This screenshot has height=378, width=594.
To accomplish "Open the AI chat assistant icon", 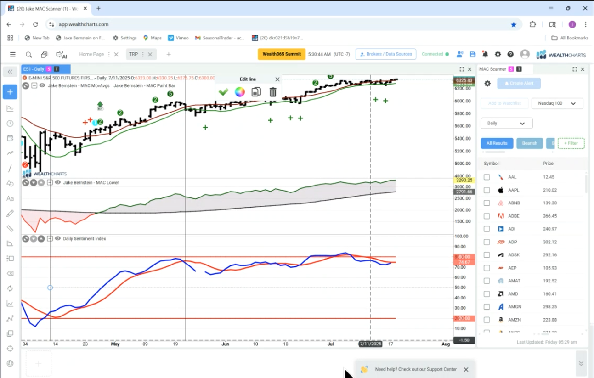I will click(x=61, y=54).
